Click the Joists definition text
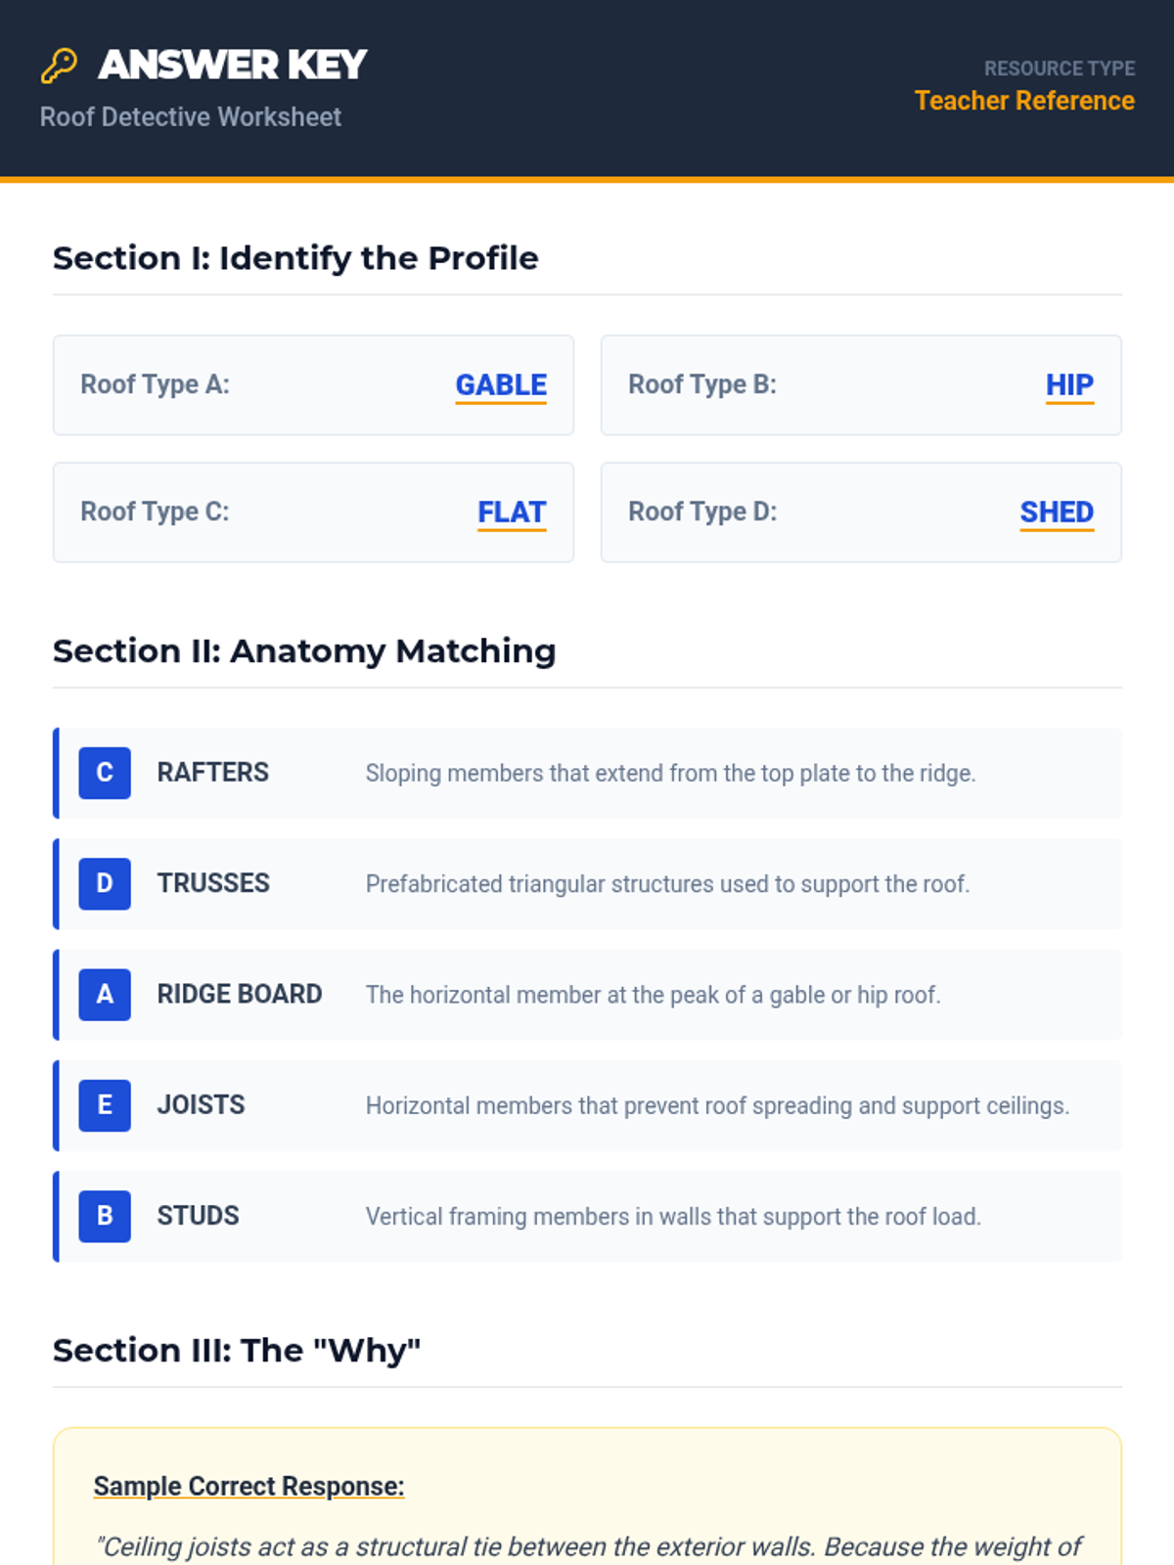Image resolution: width=1174 pixels, height=1565 pixels. pos(717,1106)
